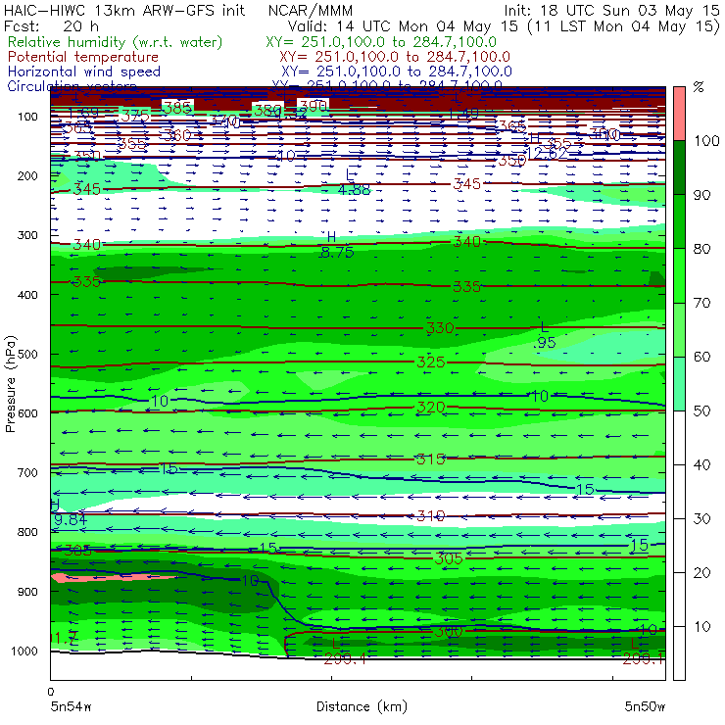The width and height of the screenshot is (725, 725).
Task: Click the "900" pressure axis label
Action: 27,592
